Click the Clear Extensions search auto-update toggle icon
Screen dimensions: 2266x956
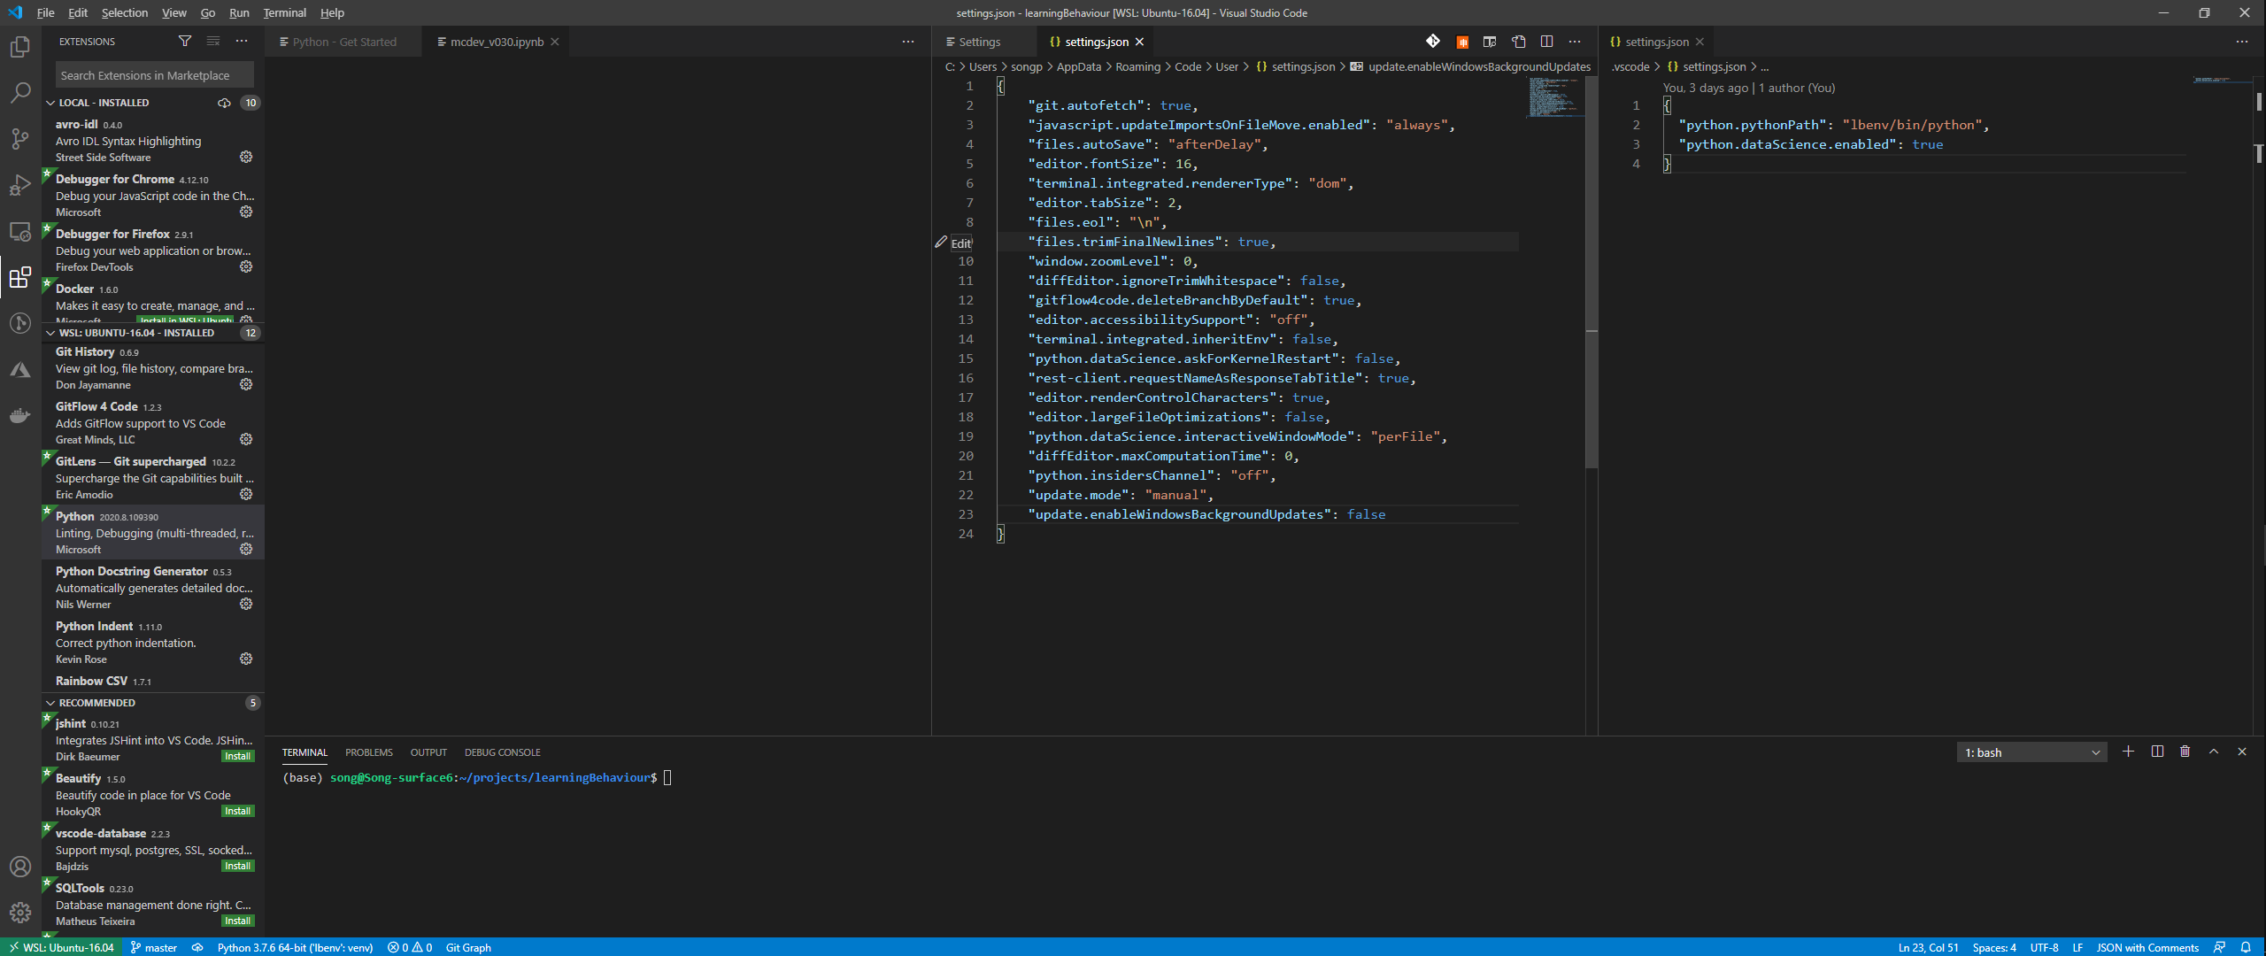click(224, 103)
